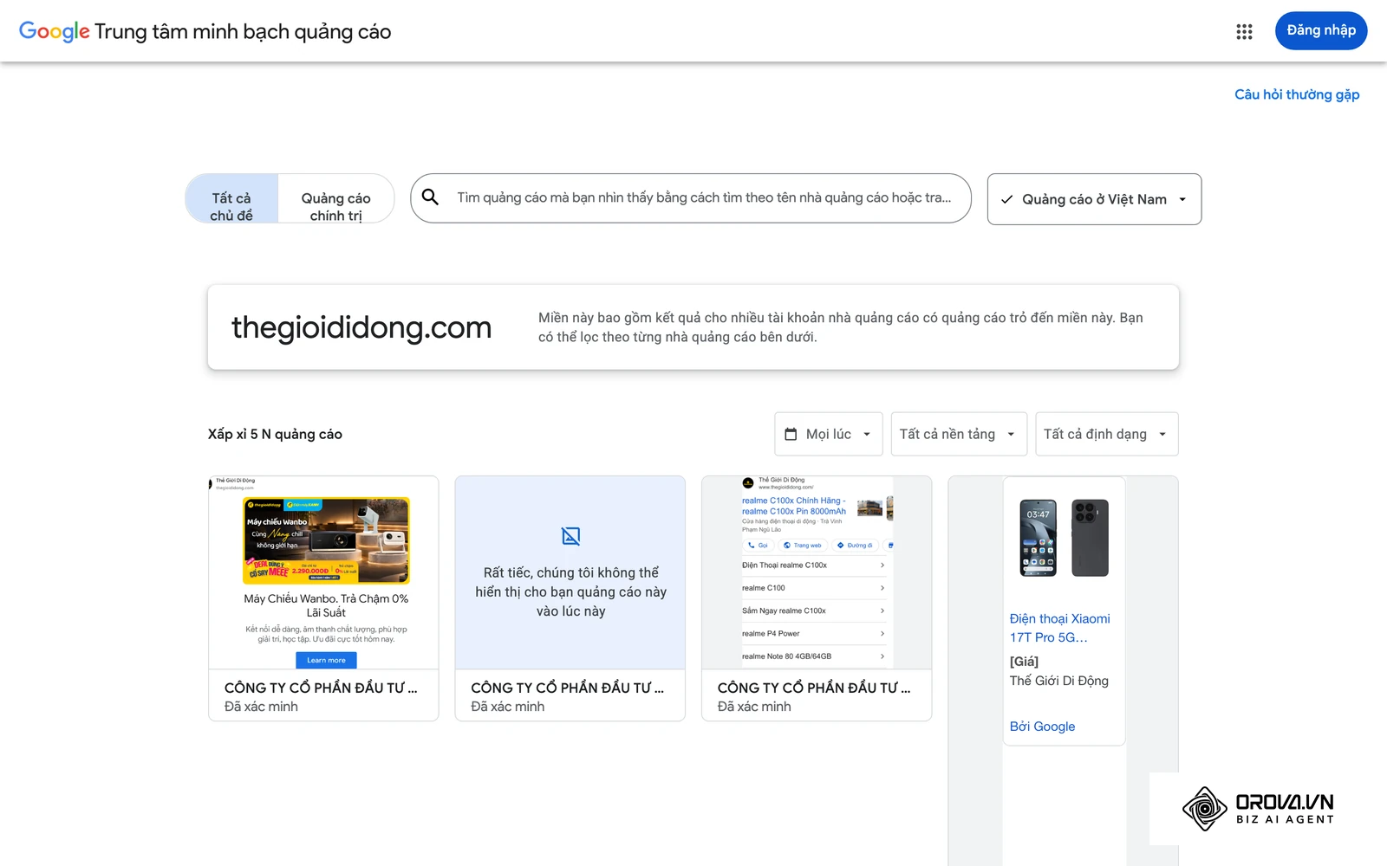Click the Đăng nhập sign-in button
This screenshot has height=866, width=1387.
pos(1320,30)
